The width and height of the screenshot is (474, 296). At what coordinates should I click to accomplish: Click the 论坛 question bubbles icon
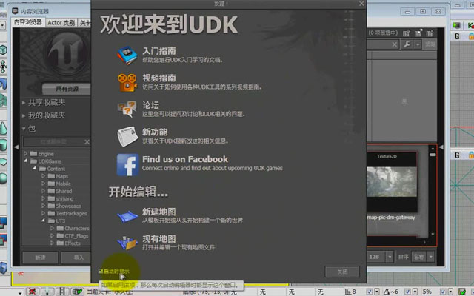tap(127, 110)
